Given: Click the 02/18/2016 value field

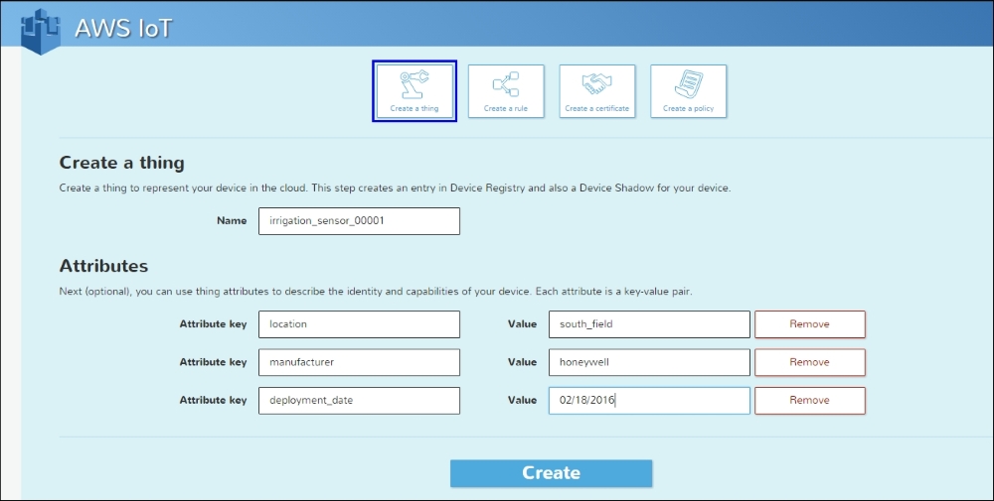Looking at the screenshot, I should (x=649, y=401).
